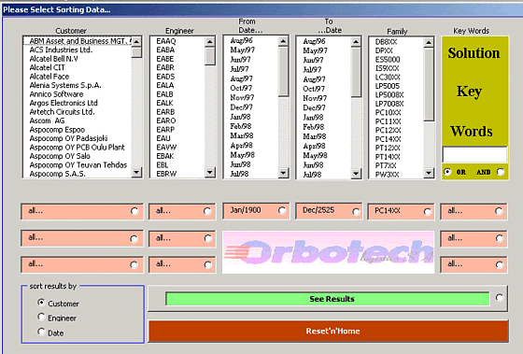The image size is (523, 354).
Task: Select customer Aspocomp S.A.S.
Action: click(57, 174)
